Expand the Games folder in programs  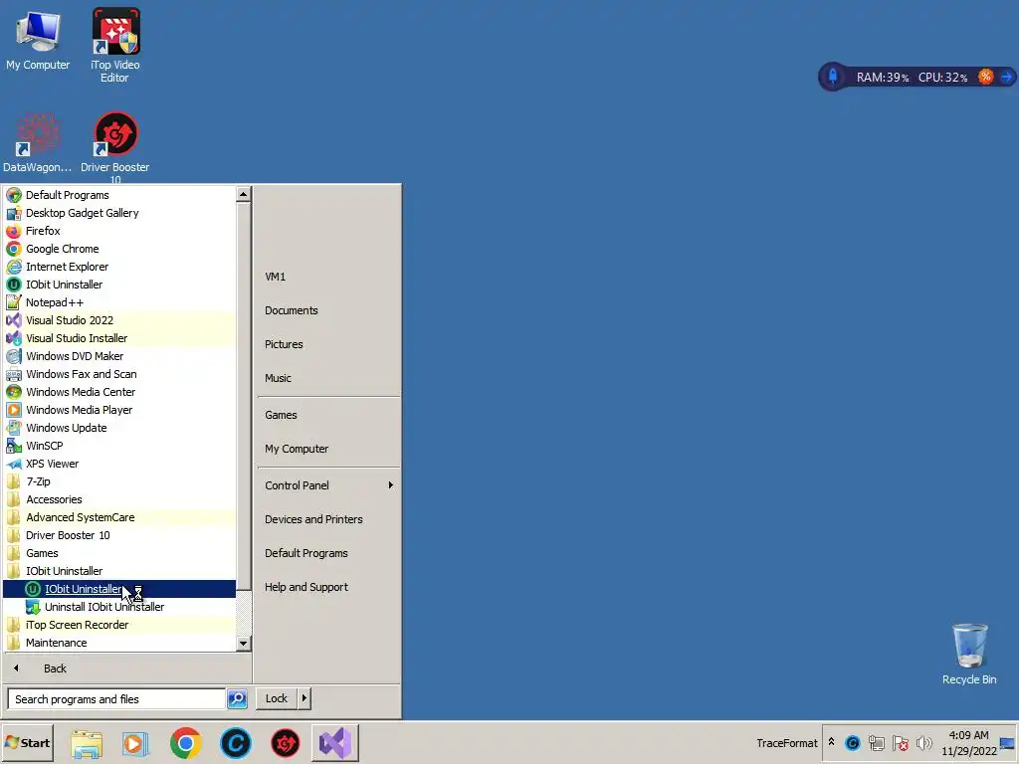(119, 553)
